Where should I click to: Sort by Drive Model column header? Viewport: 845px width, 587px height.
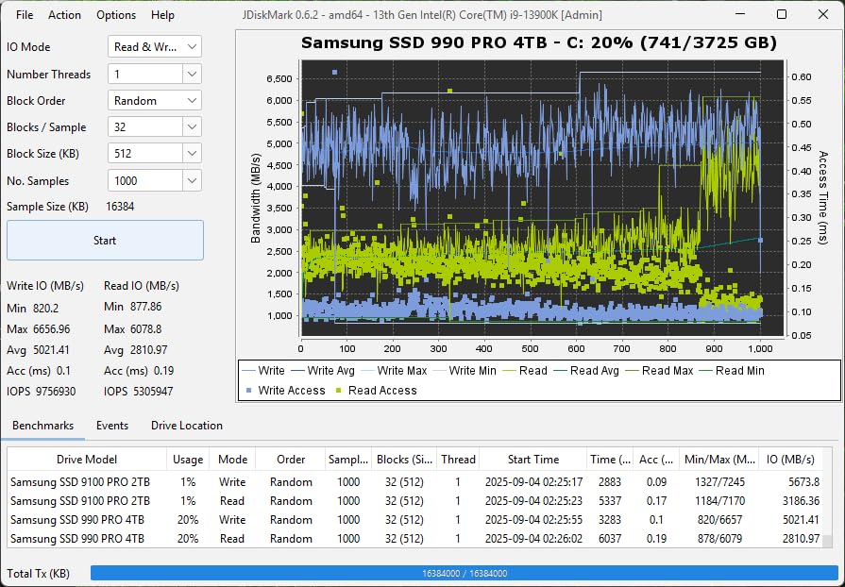(x=87, y=460)
